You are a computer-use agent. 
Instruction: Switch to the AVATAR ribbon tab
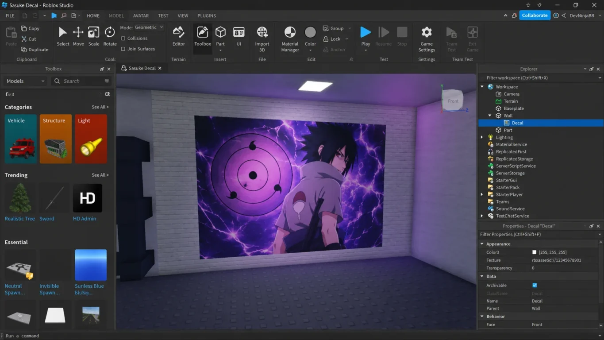click(x=141, y=15)
